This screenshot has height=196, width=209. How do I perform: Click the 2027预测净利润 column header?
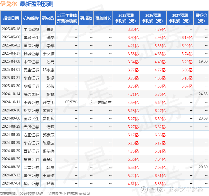pyautogui.click(x=180, y=18)
